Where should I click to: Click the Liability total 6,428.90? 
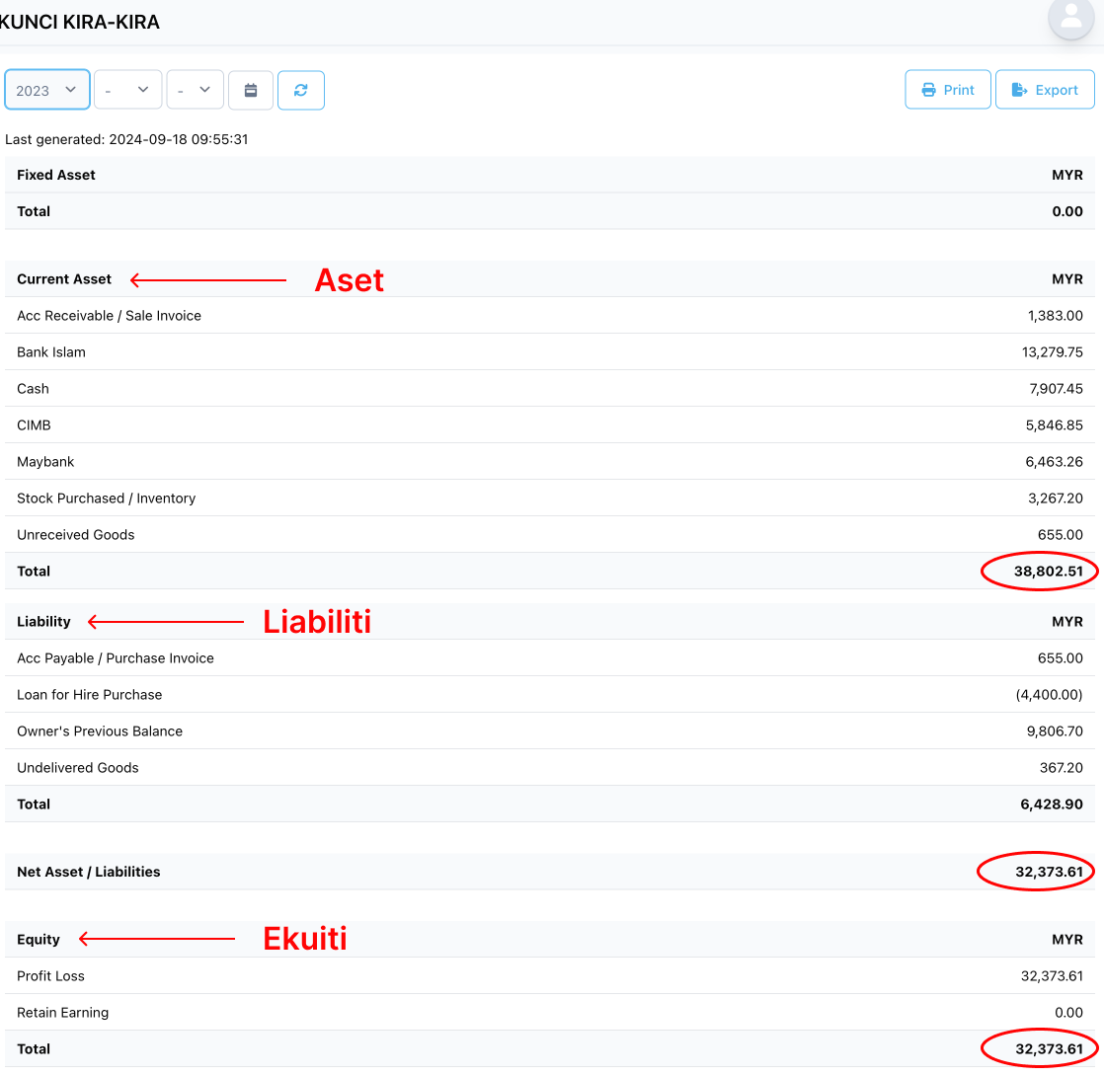(1052, 806)
